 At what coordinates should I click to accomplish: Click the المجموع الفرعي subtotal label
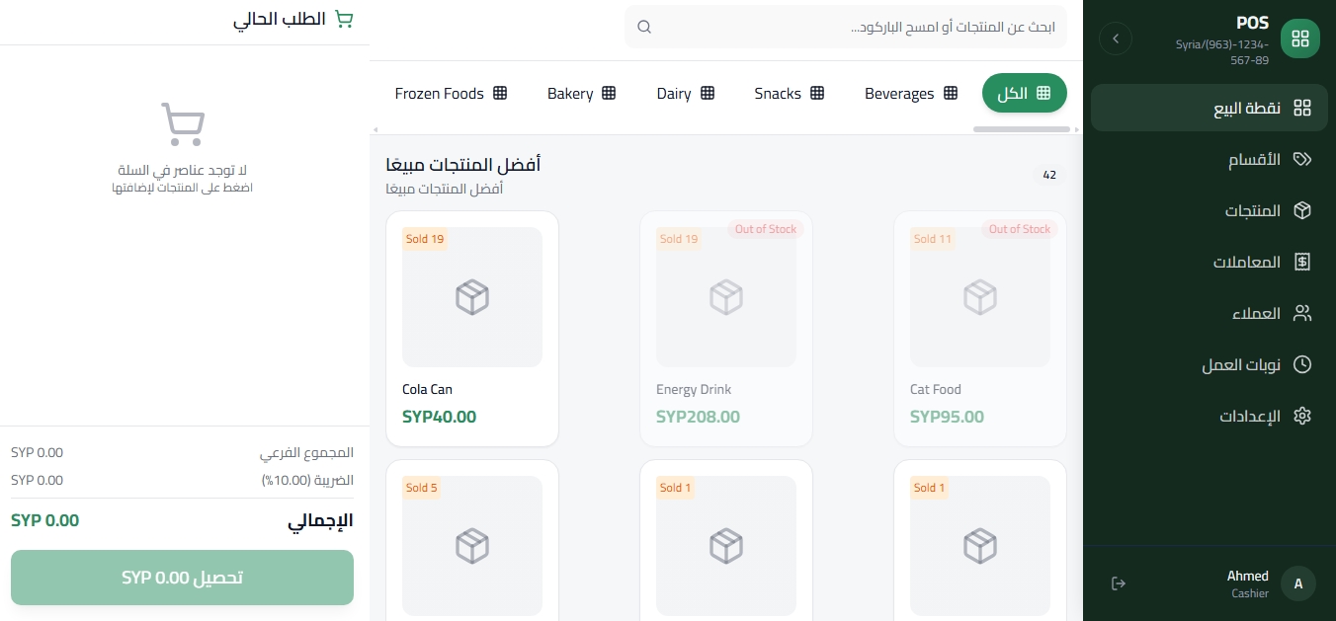coord(306,453)
